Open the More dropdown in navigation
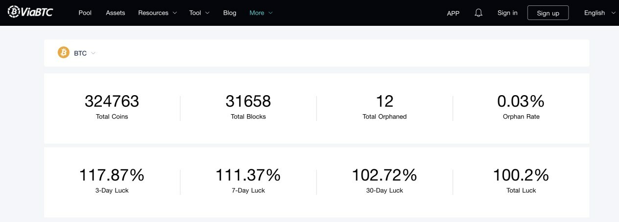This screenshot has width=619, height=222. tap(261, 13)
